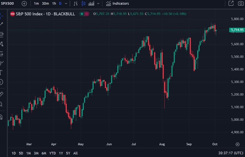Click the change value +10.50 (+0.18%)
The image size is (245, 157).
click(174, 14)
